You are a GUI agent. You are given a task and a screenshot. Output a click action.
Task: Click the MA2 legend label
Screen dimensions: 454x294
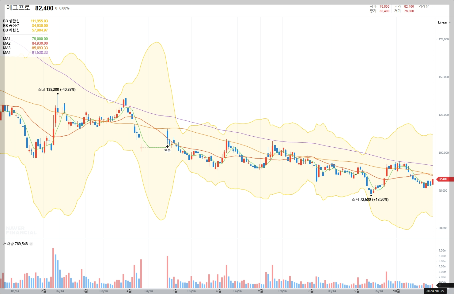[7, 43]
